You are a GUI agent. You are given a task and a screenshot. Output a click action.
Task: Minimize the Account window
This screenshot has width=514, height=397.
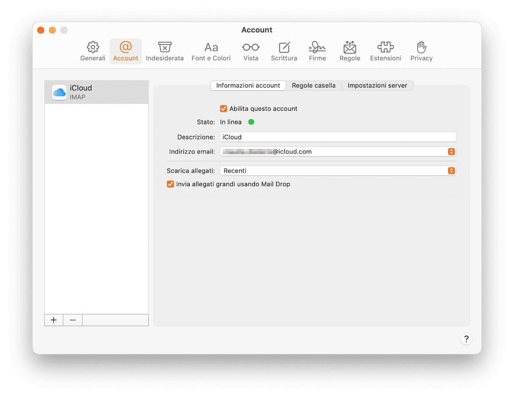(52, 30)
